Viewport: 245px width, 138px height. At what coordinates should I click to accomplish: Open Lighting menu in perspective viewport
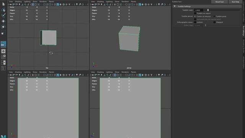[x=109, y=2]
